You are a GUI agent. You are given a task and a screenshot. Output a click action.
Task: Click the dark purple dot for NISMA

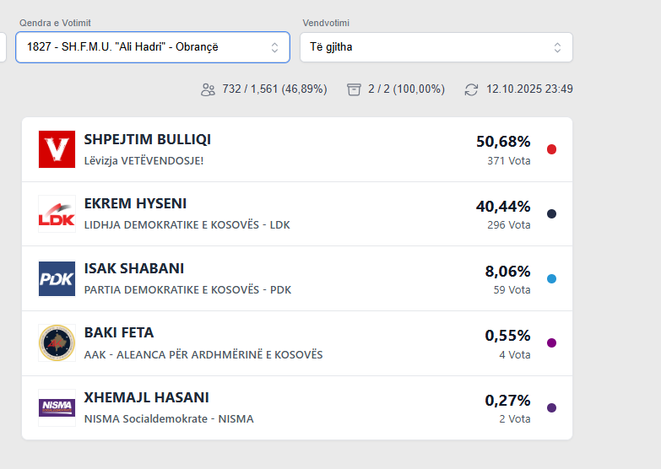click(x=552, y=407)
